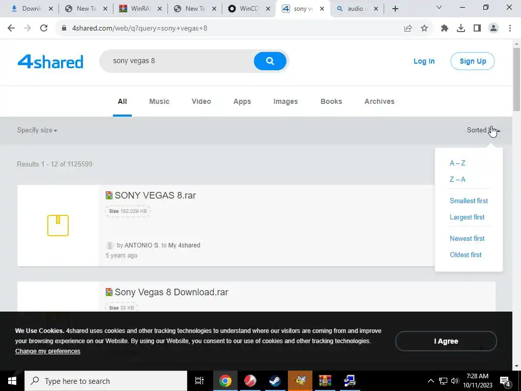Switch to the Archives tab
Image resolution: width=521 pixels, height=391 pixels.
[x=380, y=101]
